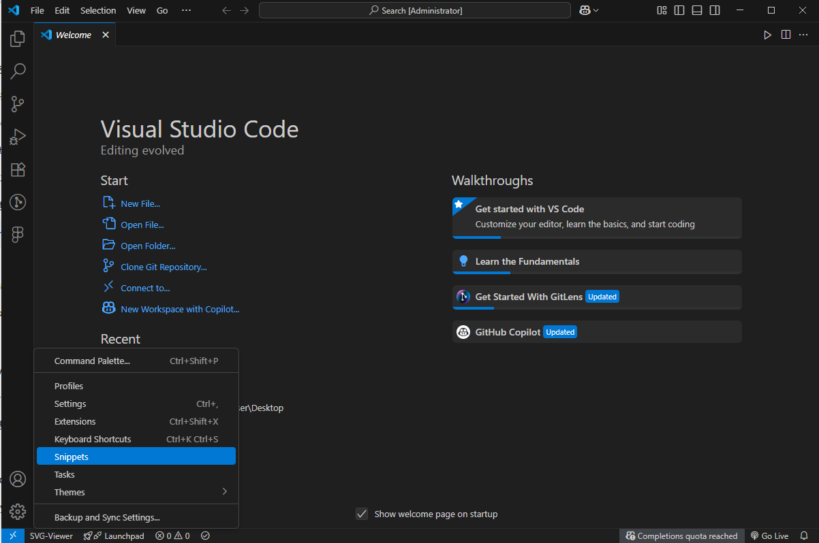Click SVG-Viewer in status bar

51,536
